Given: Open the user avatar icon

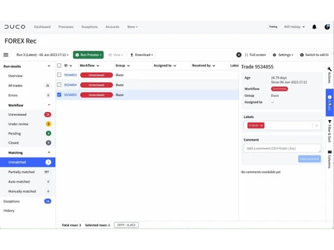Looking at the screenshot, I should click(327, 27).
